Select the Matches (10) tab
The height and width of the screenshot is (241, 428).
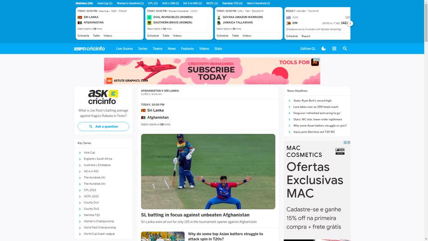[84, 3]
